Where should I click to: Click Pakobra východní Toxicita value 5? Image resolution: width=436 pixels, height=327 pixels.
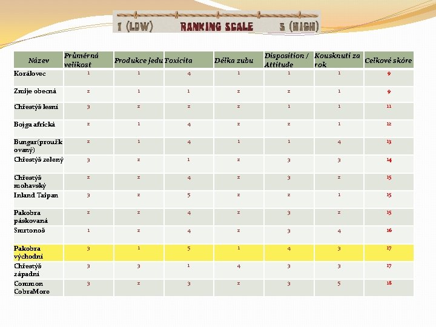click(x=189, y=248)
